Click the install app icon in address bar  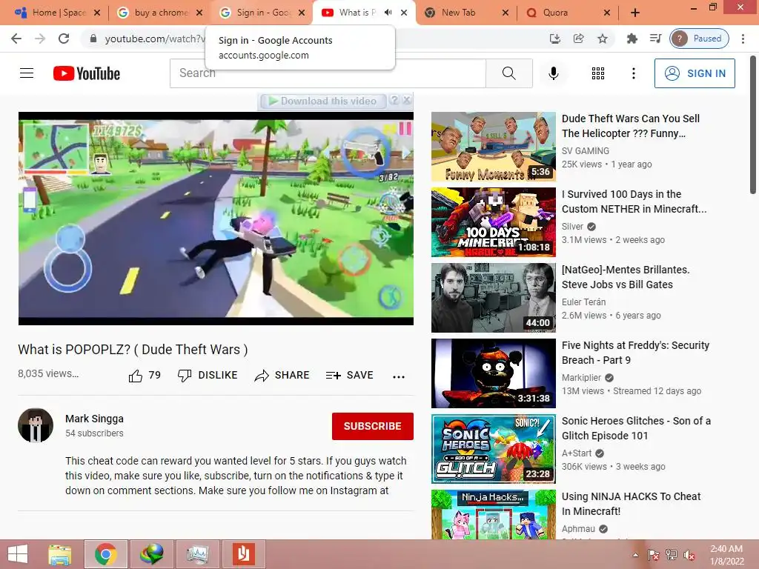[554, 39]
